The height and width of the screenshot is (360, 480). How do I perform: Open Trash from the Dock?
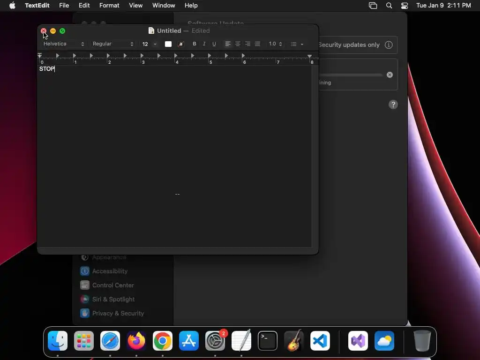422,341
